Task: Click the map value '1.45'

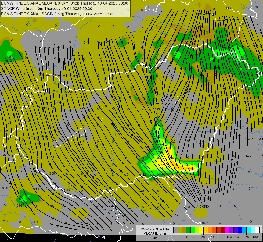Action: [x=51, y=206]
